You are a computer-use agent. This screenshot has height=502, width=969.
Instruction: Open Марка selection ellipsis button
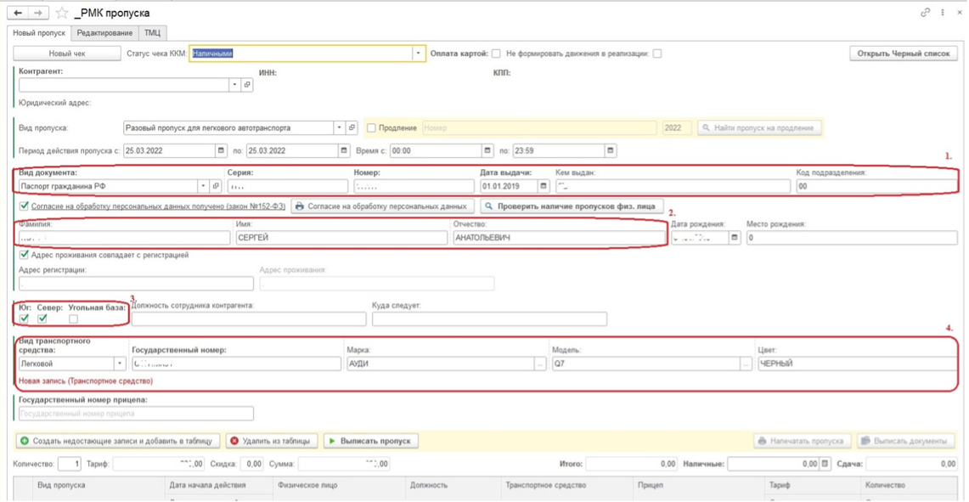(x=541, y=364)
